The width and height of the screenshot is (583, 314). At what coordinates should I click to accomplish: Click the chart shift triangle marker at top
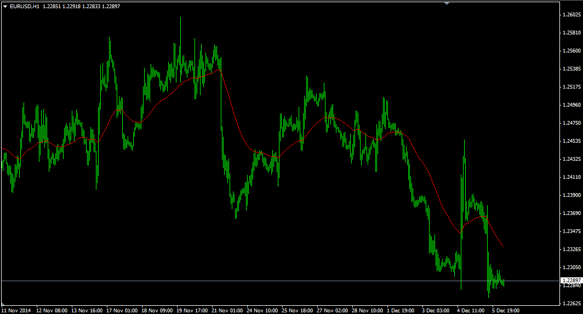click(447, 3)
